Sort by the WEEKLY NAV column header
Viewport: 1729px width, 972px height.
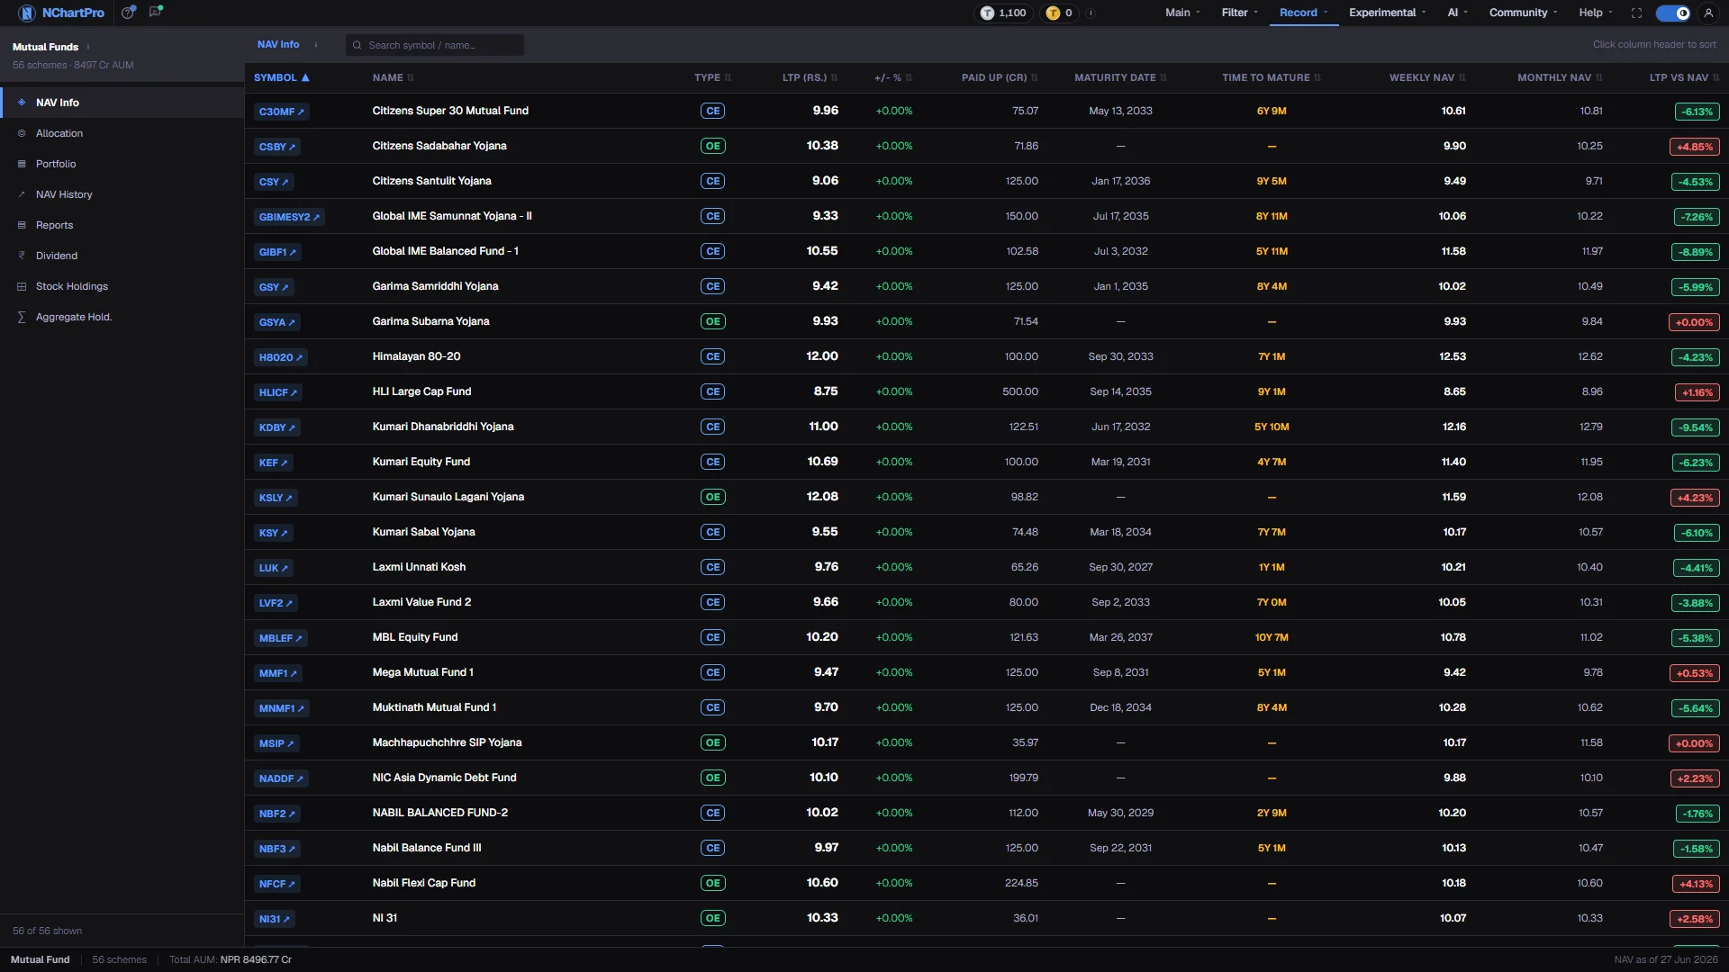(x=1427, y=78)
